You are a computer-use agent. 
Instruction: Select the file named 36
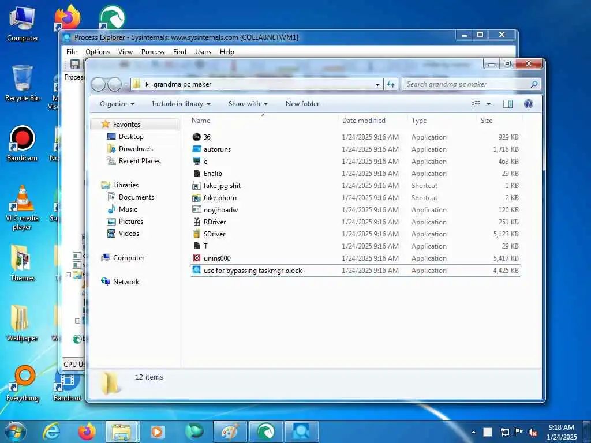click(355, 137)
